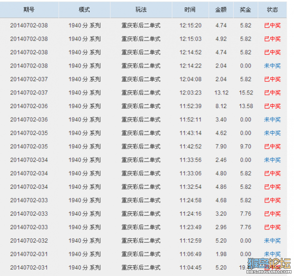This screenshot has height=276, width=294.
Task: Select the time cell 11:23:49
Action: click(191, 227)
